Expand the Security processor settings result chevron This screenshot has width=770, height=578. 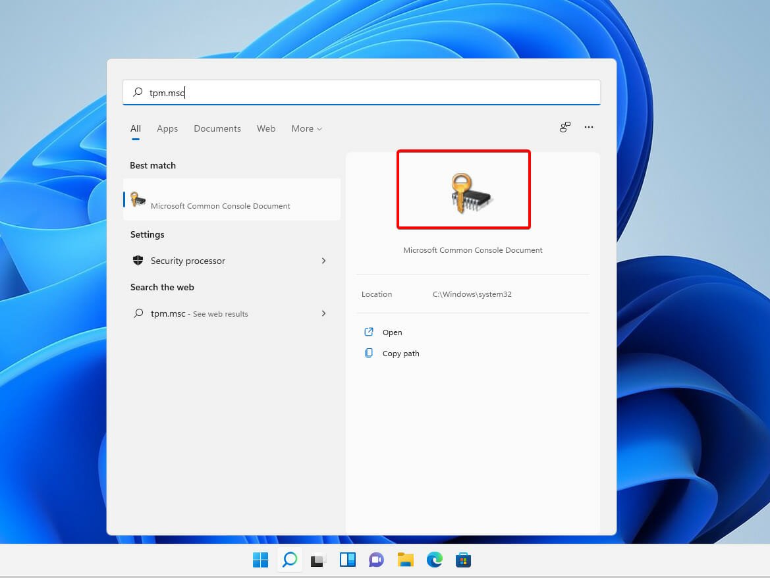click(x=323, y=261)
